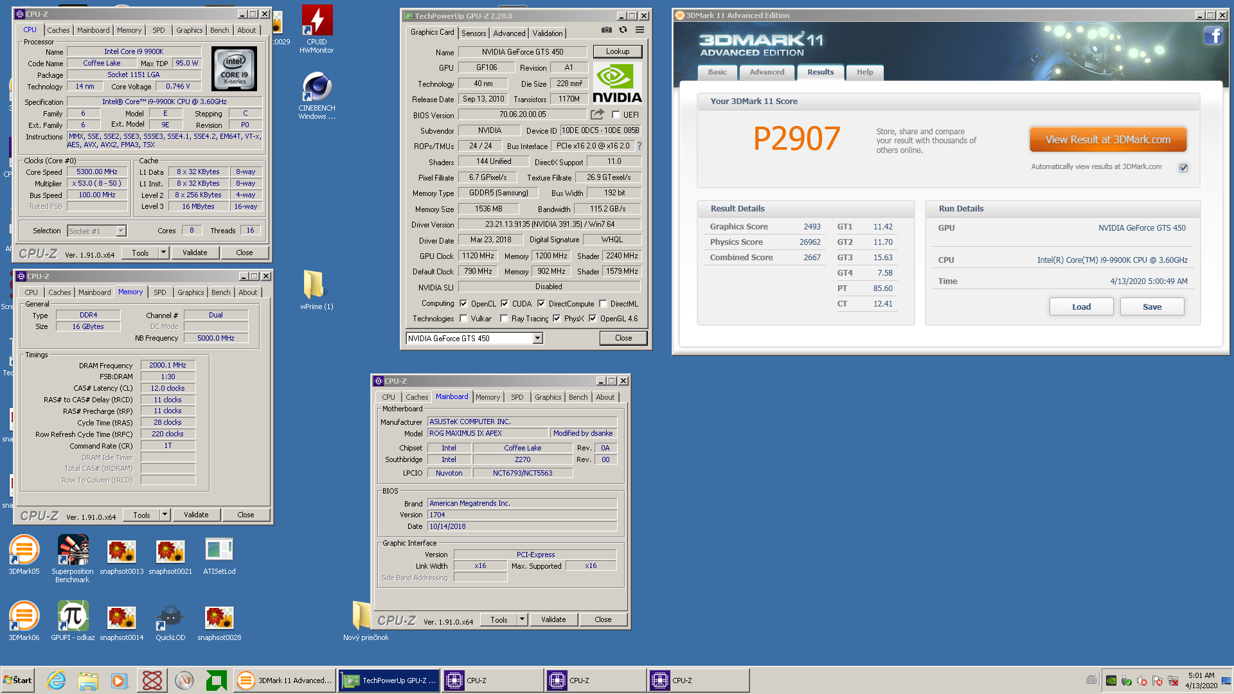Toggle automatically view results at 3DMark.com
Screen dimensions: 1234x694
tap(1183, 168)
